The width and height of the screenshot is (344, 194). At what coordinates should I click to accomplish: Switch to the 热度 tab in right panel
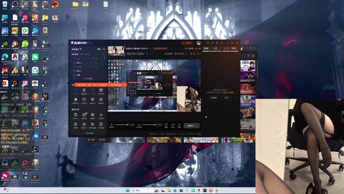pyautogui.click(x=227, y=48)
